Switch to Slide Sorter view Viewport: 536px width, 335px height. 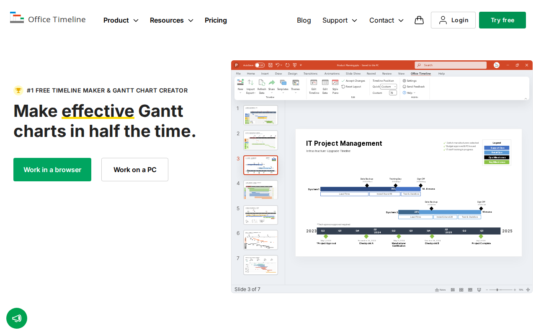click(x=461, y=290)
